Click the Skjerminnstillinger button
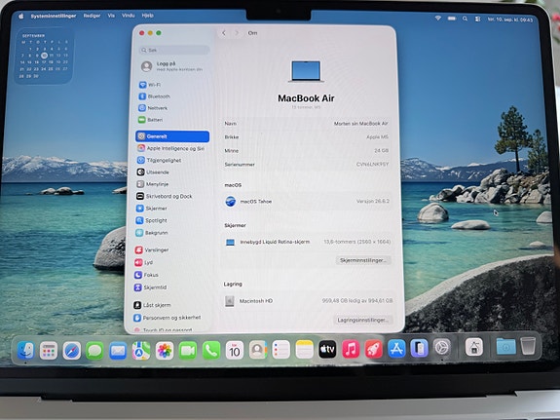The width and height of the screenshot is (560, 420). click(363, 260)
